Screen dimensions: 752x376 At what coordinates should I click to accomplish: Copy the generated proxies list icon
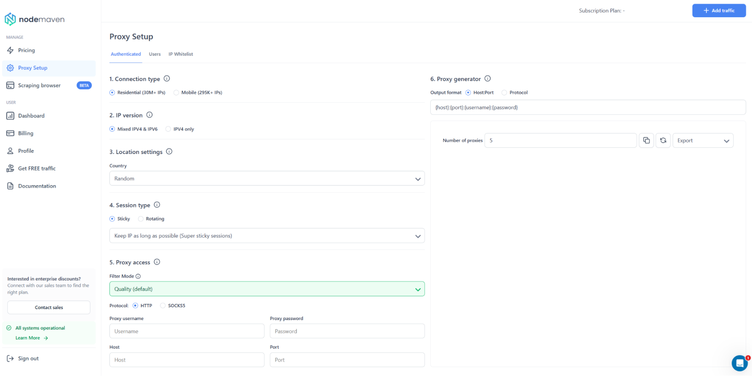(x=646, y=140)
